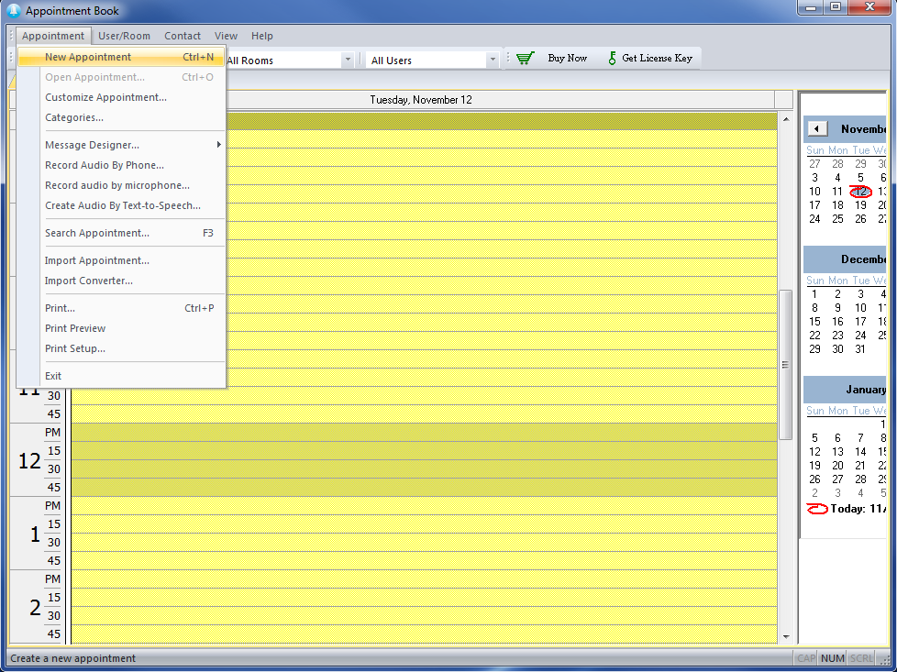Open Search Appointment from the menu
Viewport: 897px width, 672px height.
(97, 233)
